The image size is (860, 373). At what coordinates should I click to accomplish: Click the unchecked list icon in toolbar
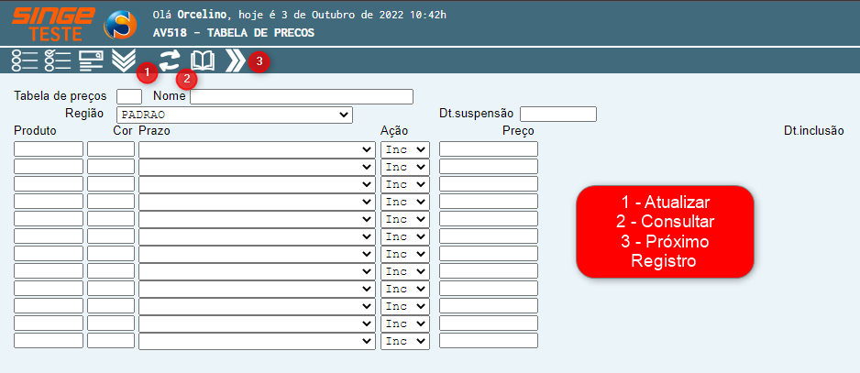(24, 61)
